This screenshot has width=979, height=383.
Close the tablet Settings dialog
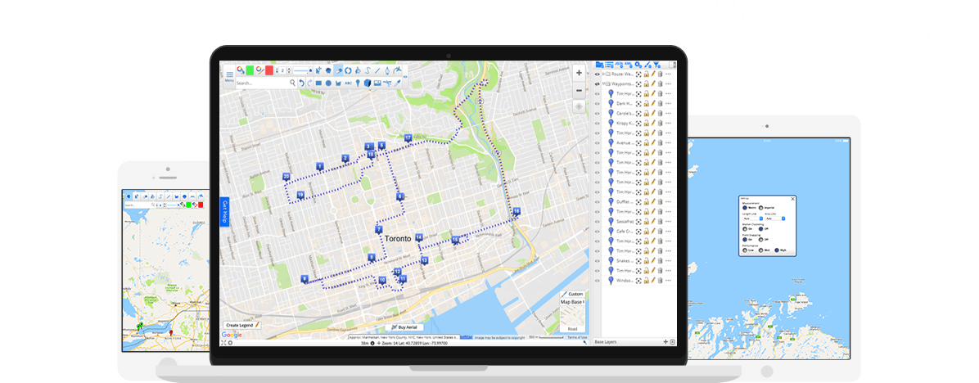pyautogui.click(x=793, y=199)
